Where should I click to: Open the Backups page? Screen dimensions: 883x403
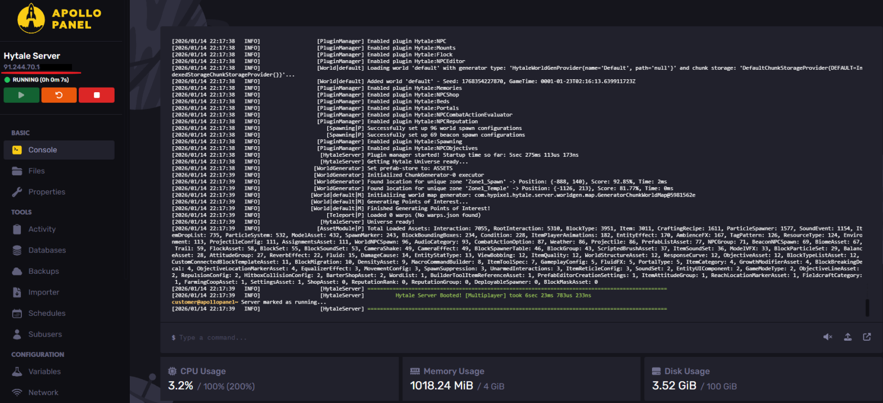(x=43, y=271)
